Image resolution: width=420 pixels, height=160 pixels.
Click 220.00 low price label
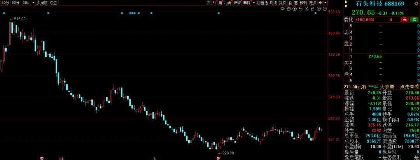(228, 153)
